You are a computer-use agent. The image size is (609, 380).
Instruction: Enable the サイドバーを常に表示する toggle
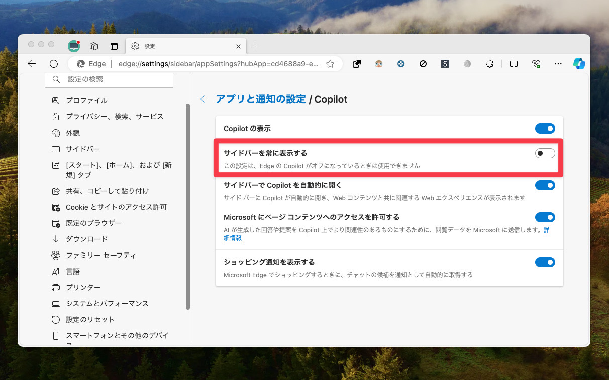point(545,153)
